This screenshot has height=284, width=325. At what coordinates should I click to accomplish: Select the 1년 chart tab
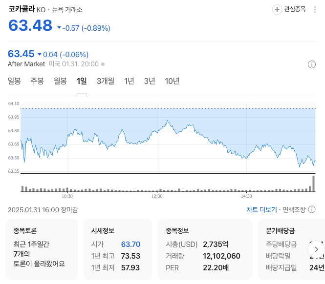(129, 81)
